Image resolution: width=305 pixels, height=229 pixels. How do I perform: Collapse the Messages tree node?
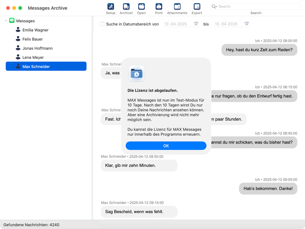6,21
